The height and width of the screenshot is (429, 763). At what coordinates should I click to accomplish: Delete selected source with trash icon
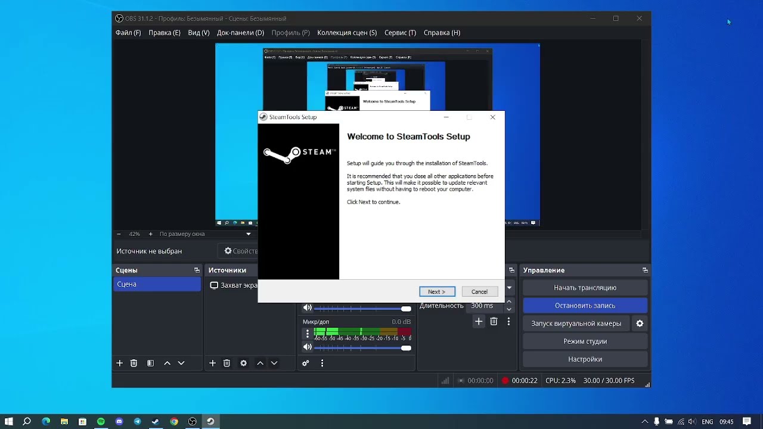tap(227, 363)
